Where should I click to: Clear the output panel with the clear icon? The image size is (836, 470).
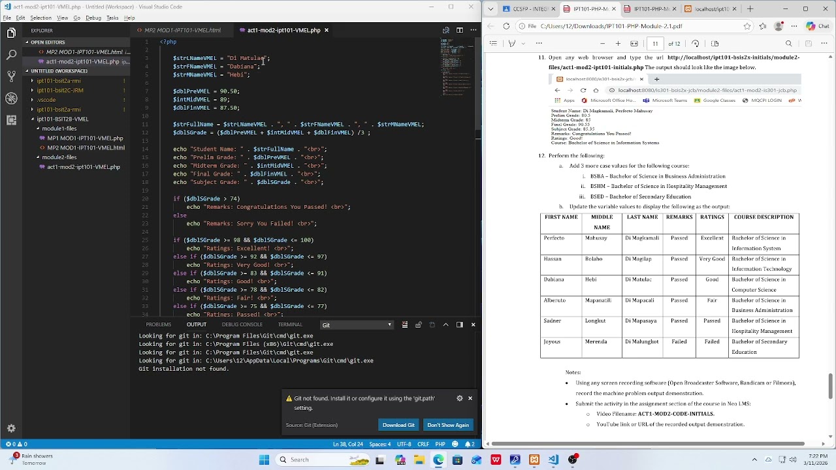pos(404,324)
